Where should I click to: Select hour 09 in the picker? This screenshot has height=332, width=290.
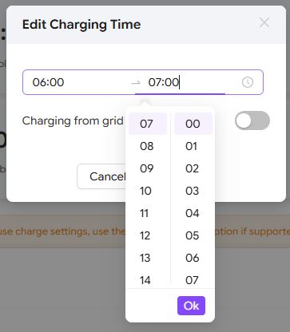148,168
